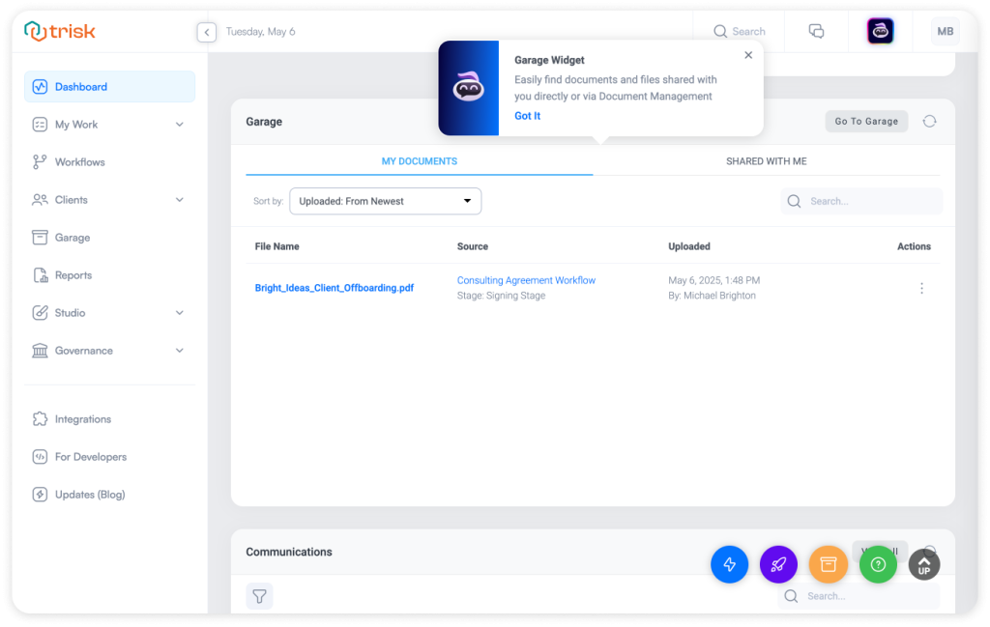Image resolution: width=990 pixels, height=627 pixels.
Task: Open the Sort by dropdown
Action: 385,201
